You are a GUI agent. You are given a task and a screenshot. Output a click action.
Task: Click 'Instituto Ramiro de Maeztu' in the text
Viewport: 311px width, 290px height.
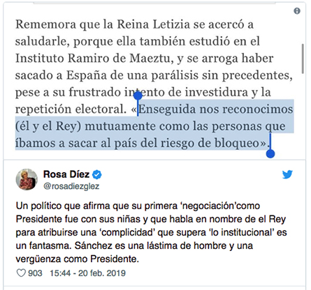(94, 59)
